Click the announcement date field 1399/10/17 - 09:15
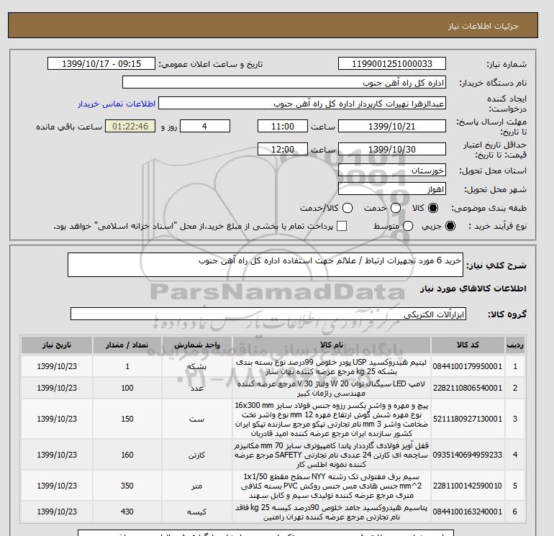Screen dimensions: 554x536 click(101, 63)
